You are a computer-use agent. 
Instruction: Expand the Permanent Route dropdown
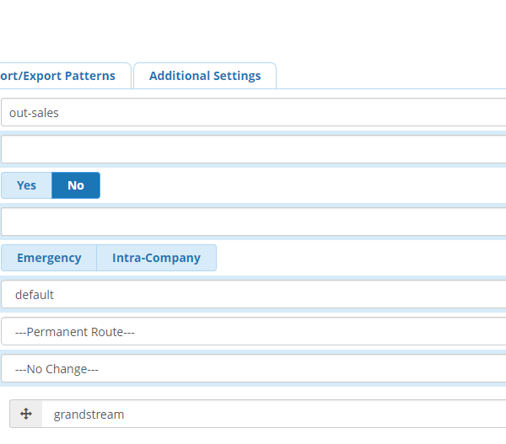(253, 332)
